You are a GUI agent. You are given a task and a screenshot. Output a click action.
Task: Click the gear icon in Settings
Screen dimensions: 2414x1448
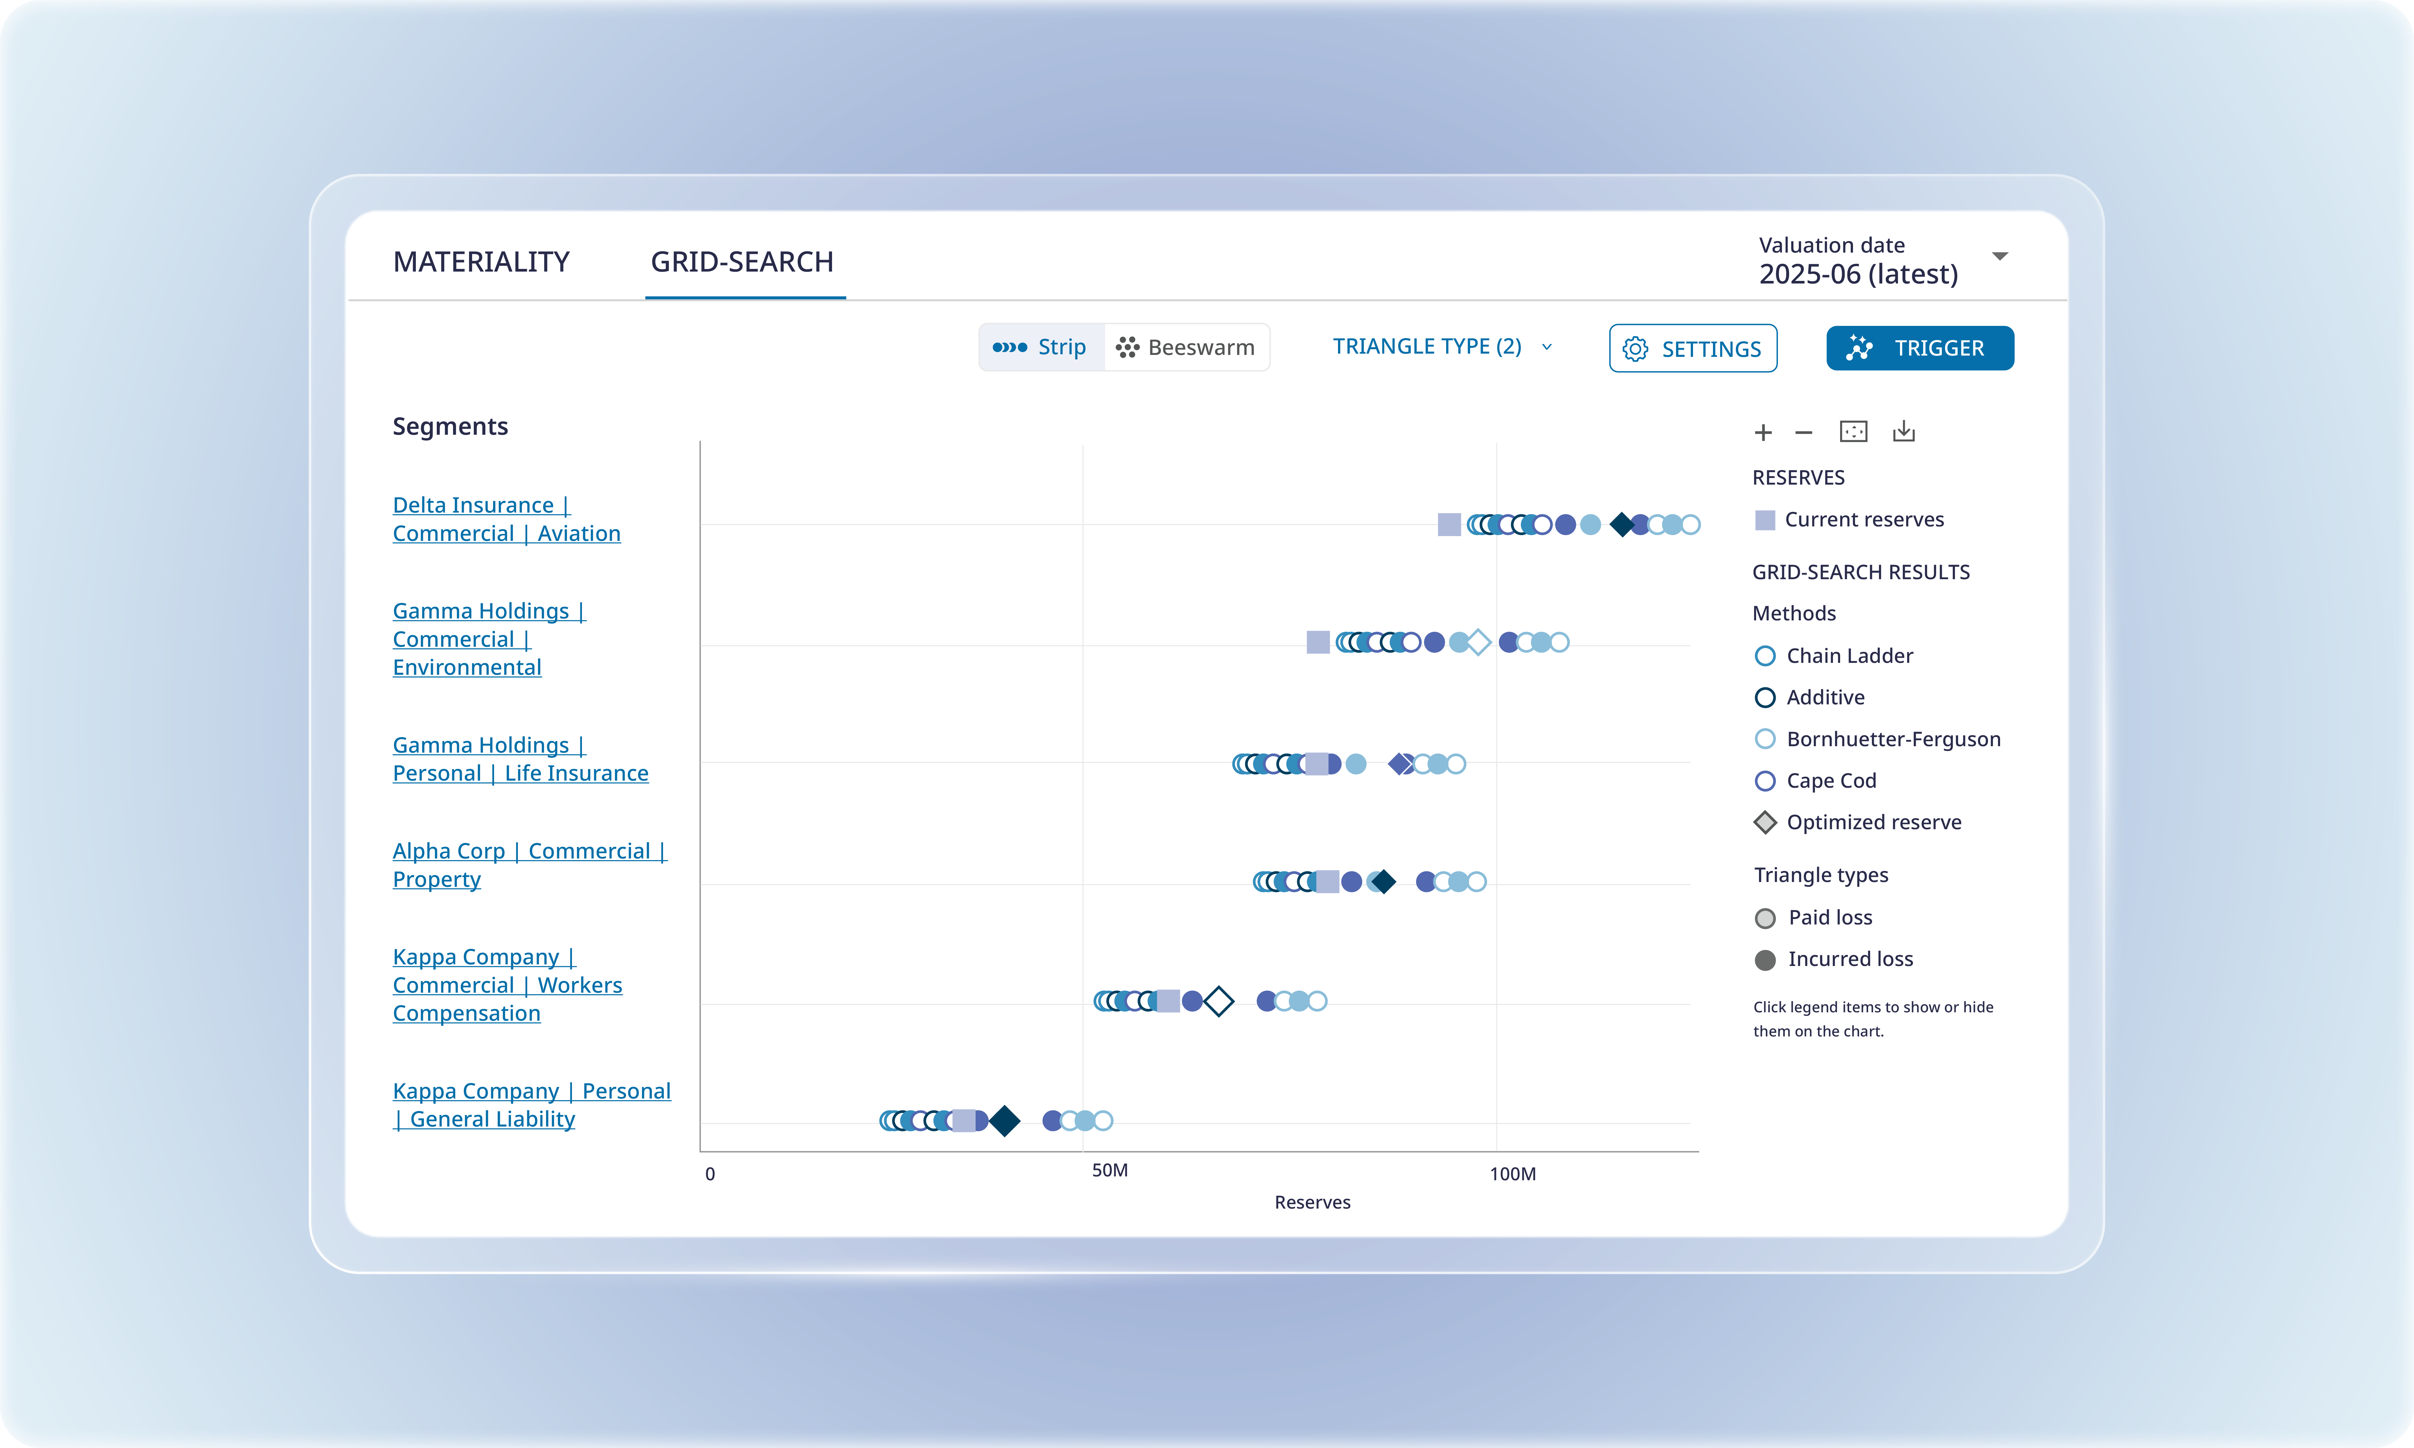point(1635,349)
